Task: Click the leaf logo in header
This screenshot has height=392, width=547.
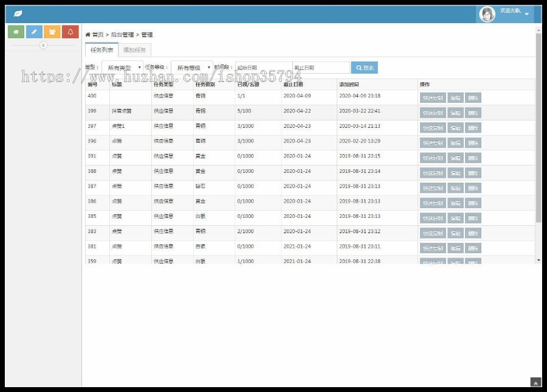Action: tap(18, 13)
